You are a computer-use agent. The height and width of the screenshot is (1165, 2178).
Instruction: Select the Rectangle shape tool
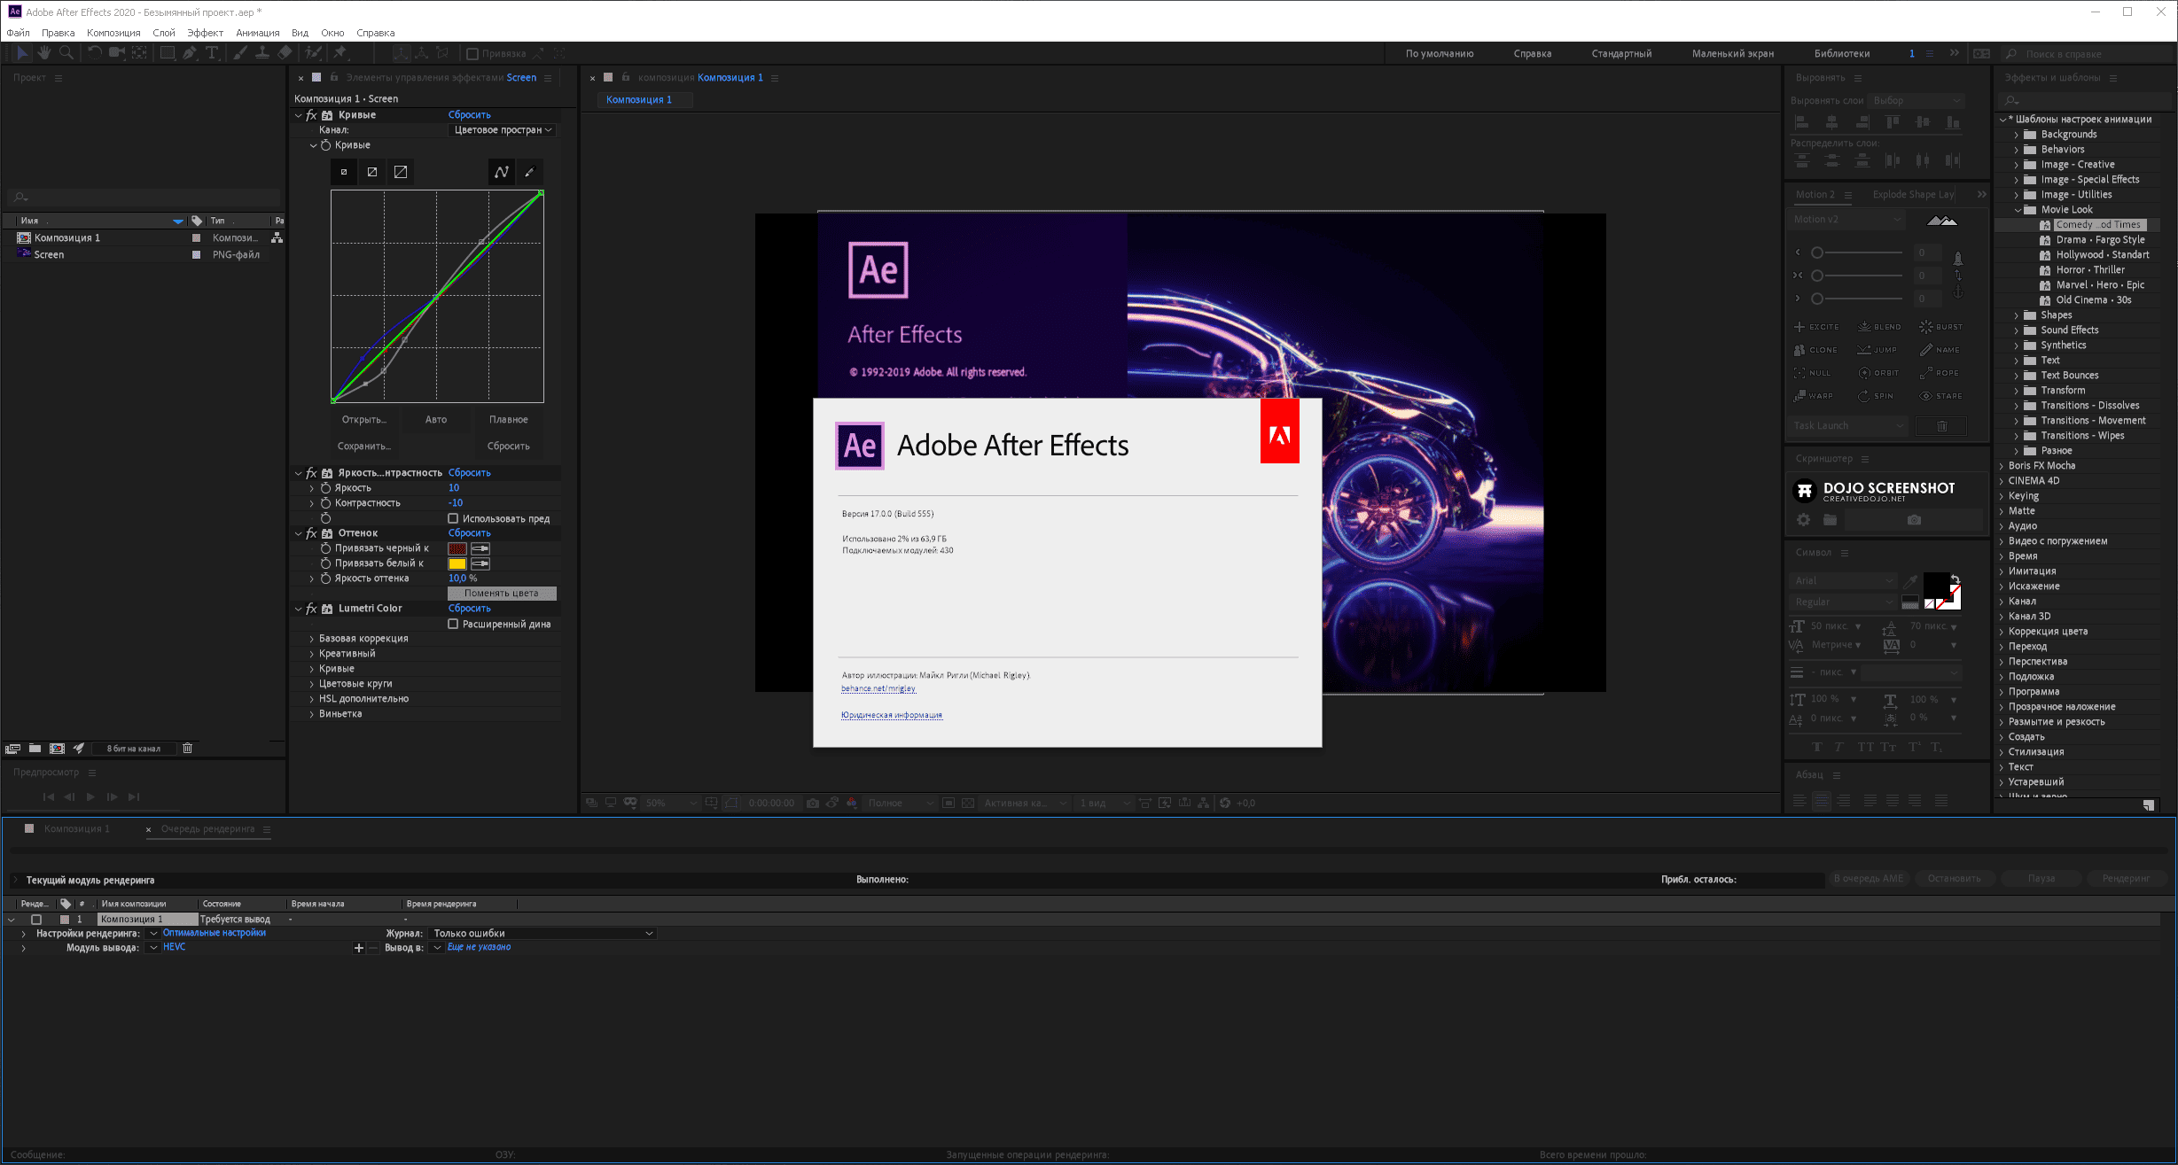tap(167, 53)
